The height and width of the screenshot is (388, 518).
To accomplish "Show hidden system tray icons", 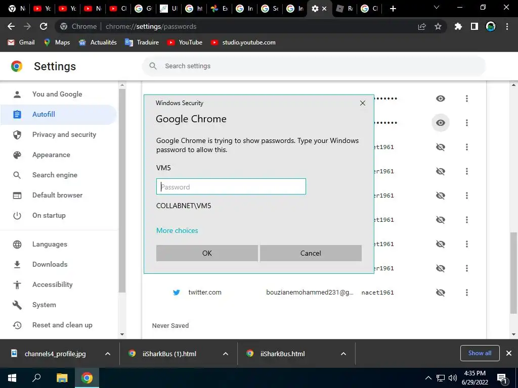I will click(428, 378).
